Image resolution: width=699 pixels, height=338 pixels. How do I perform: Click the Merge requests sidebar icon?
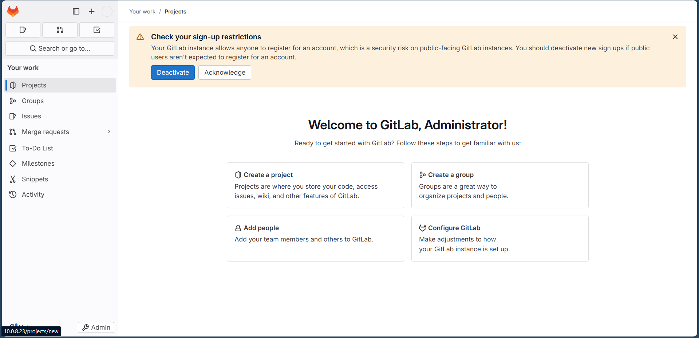click(13, 132)
